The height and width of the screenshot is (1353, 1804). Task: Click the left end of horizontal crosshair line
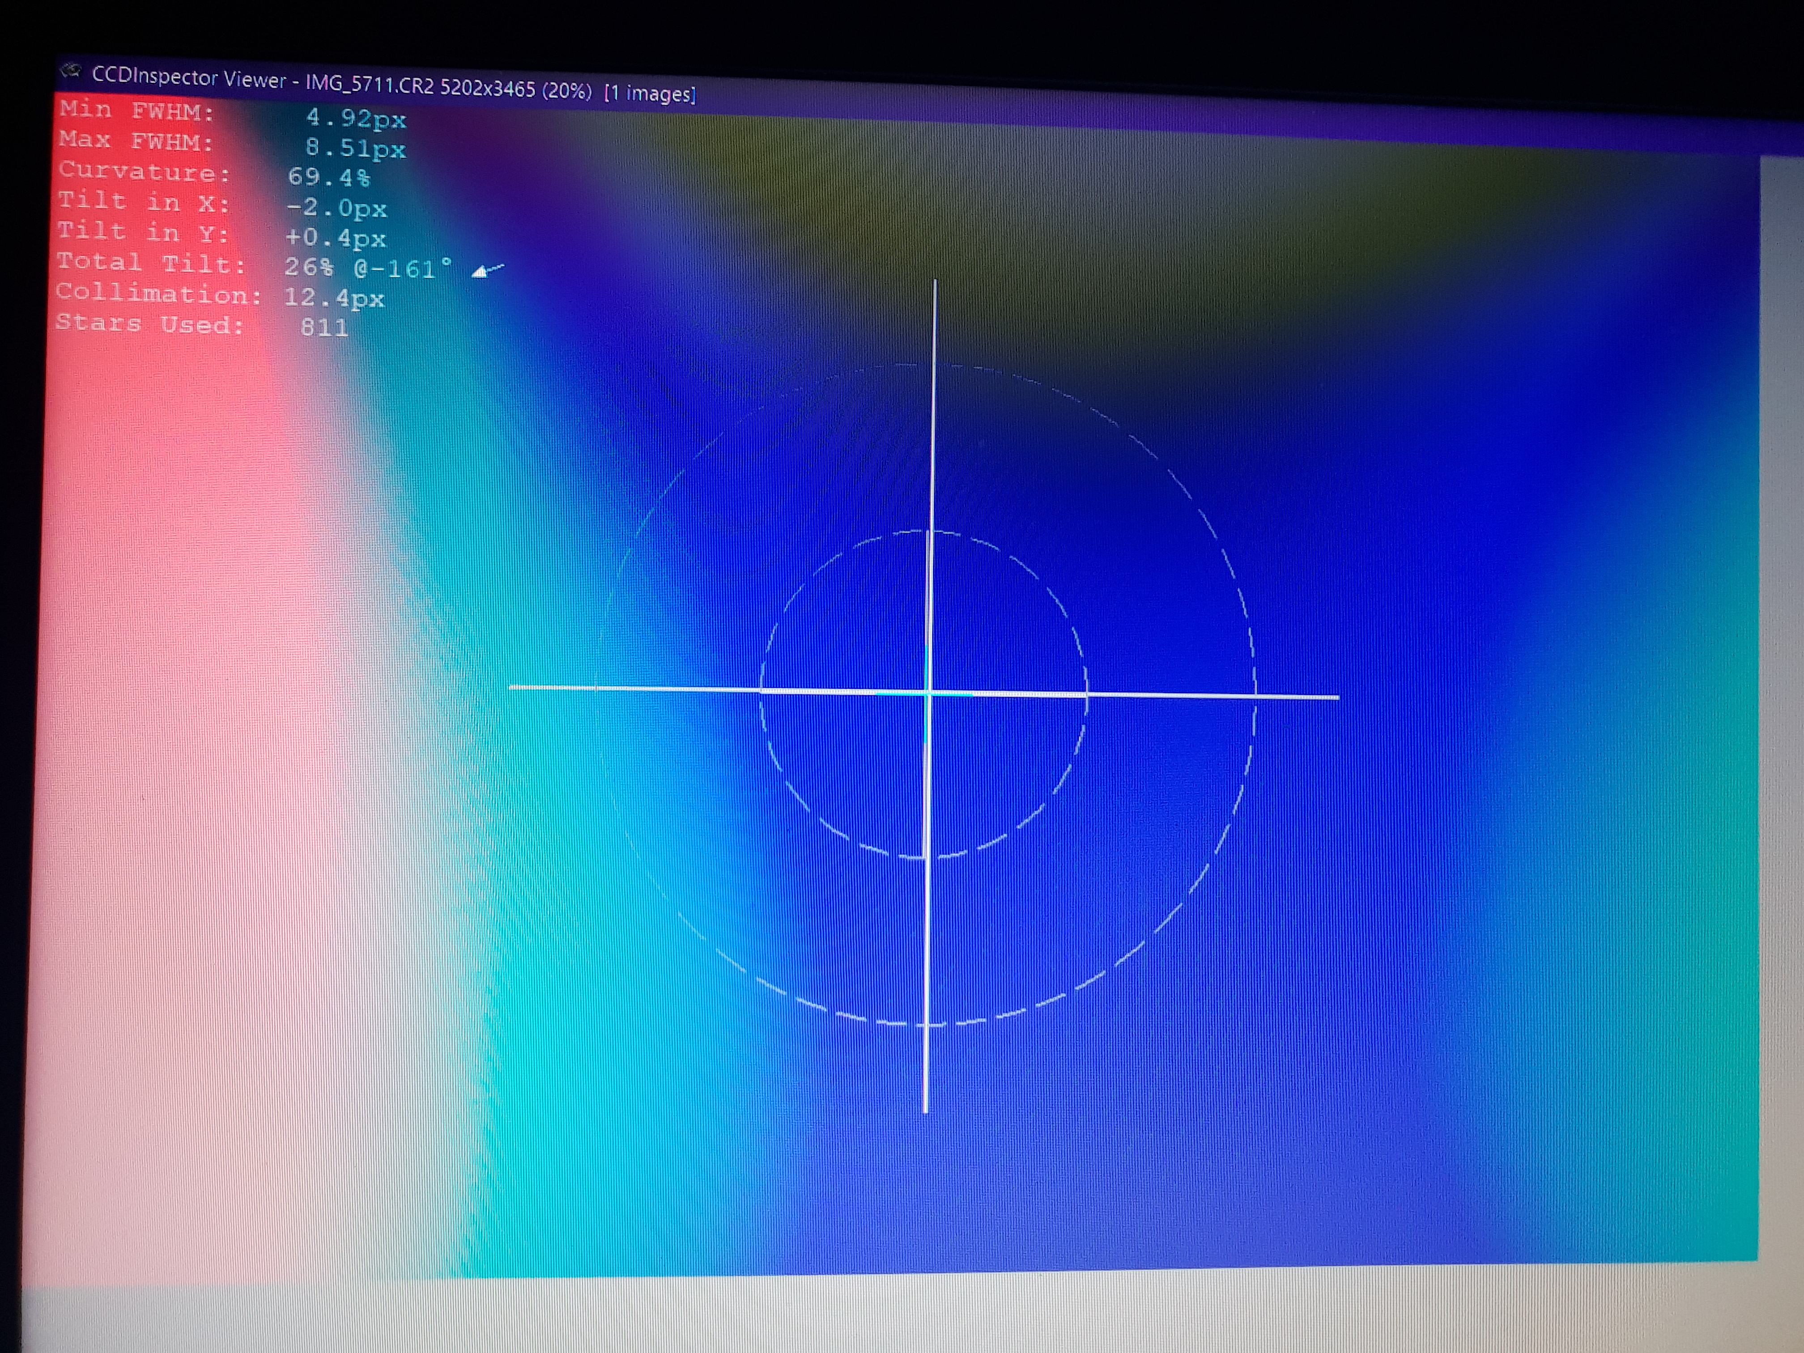click(512, 688)
